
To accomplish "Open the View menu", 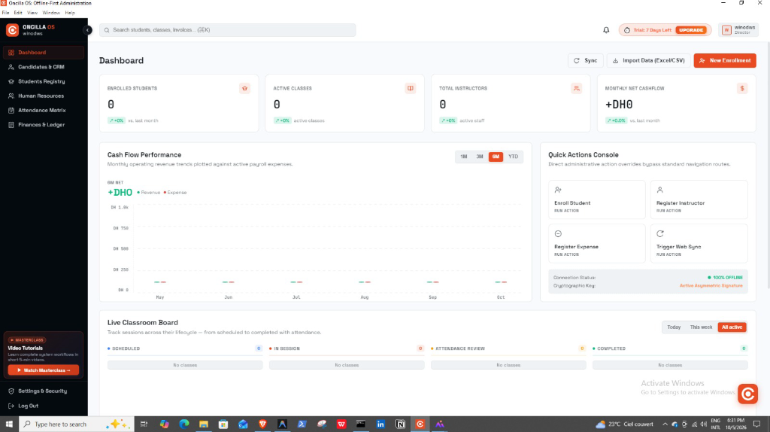I will [x=32, y=13].
